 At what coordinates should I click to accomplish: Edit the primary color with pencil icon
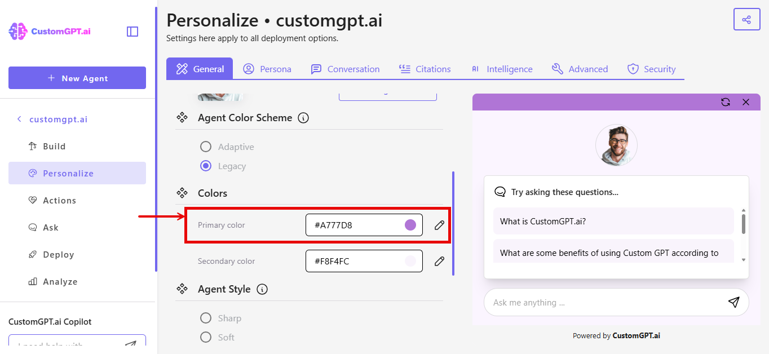439,225
